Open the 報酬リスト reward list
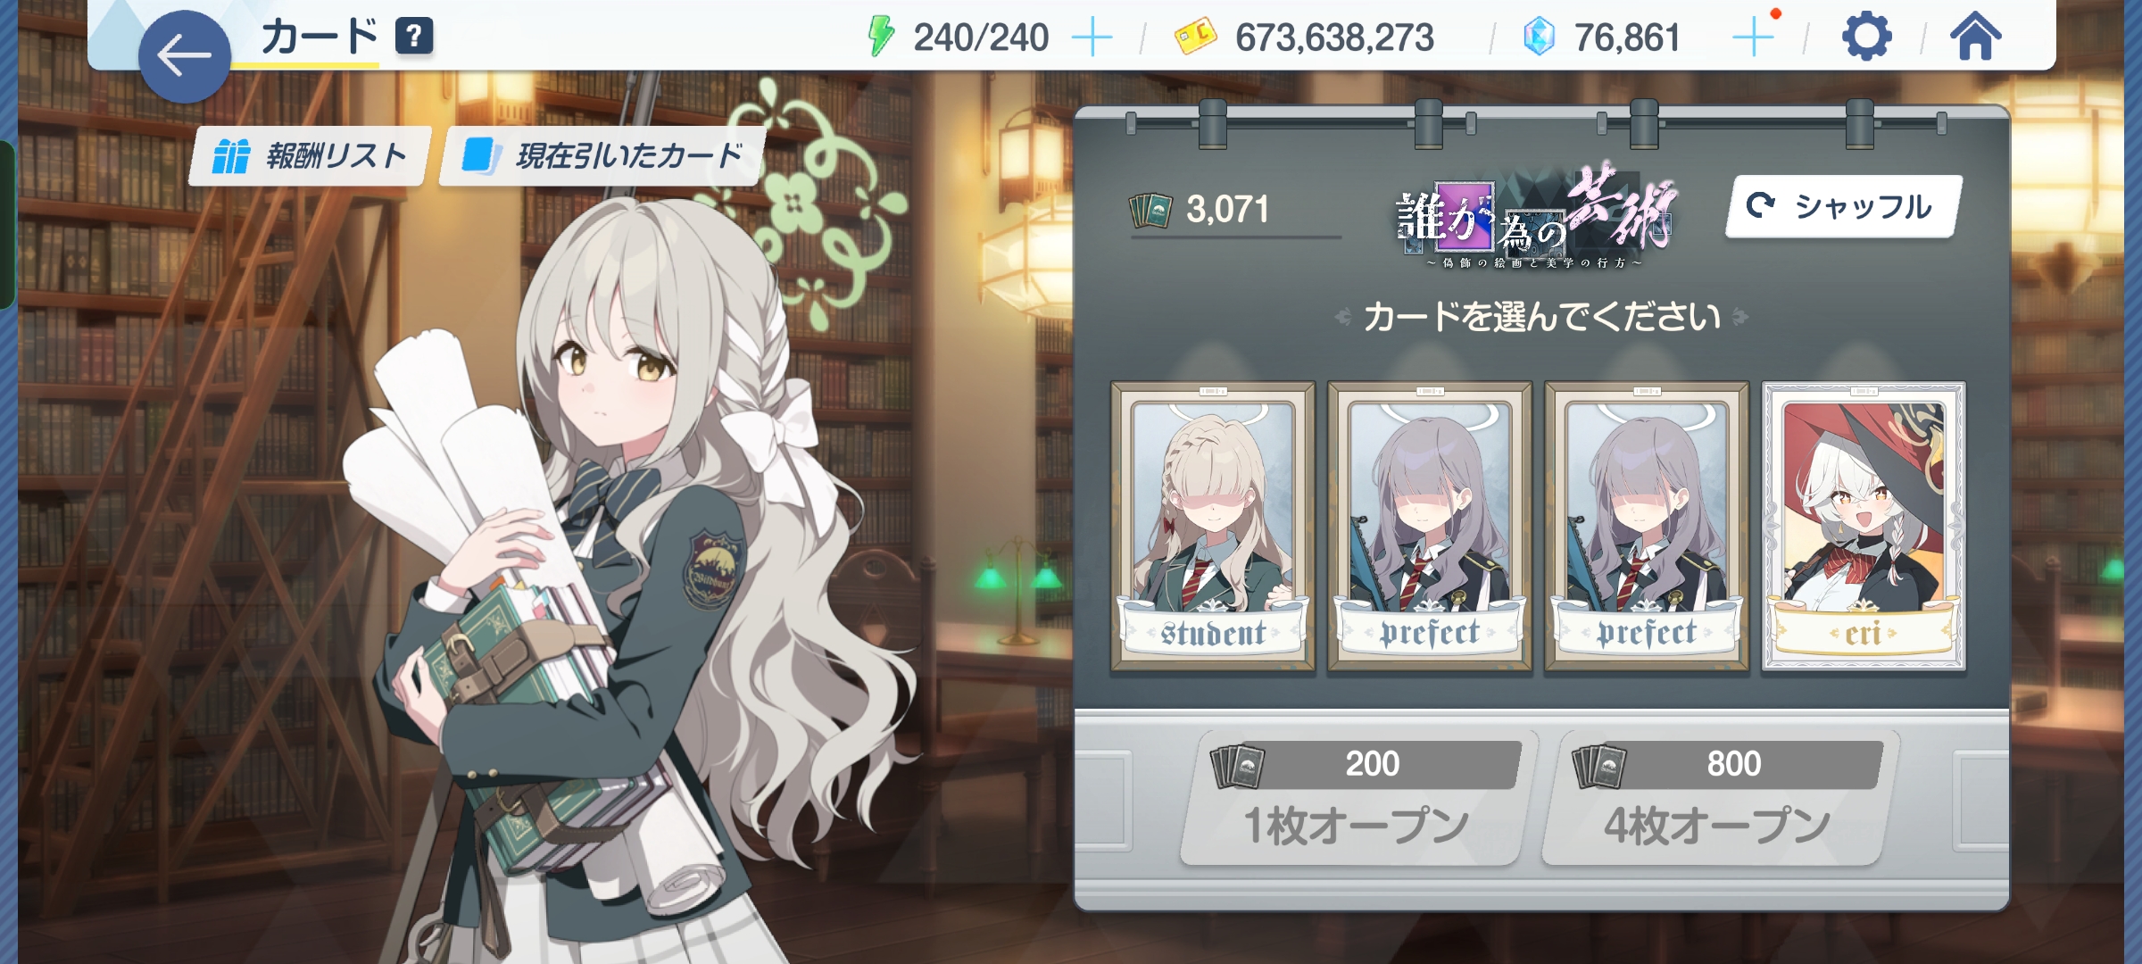 310,156
